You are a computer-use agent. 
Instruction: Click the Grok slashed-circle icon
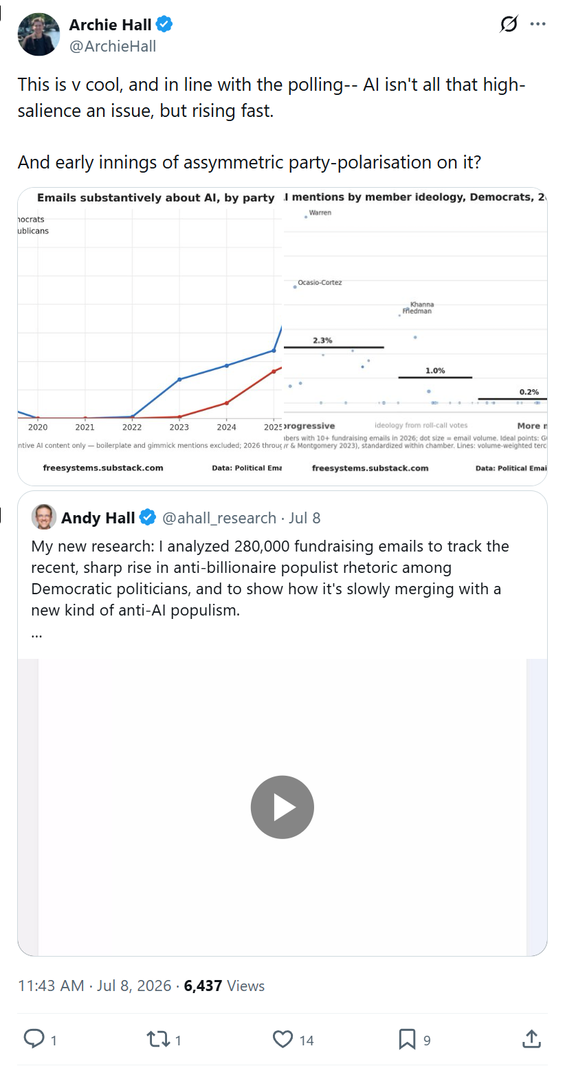509,25
